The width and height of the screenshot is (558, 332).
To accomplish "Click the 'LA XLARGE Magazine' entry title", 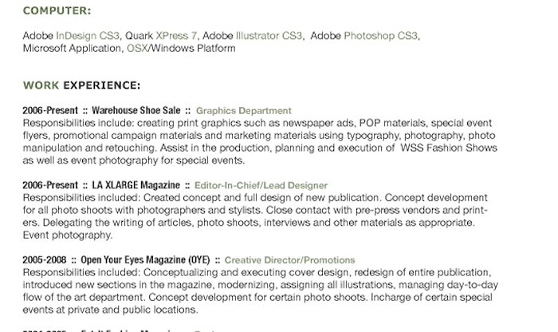I will point(136,185).
